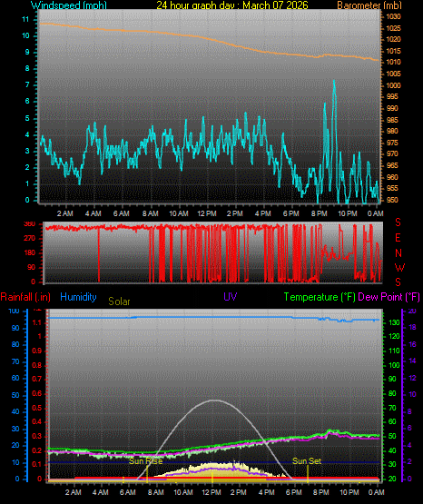Click 6 on the purple UV axis
The image size is (423, 504).
(409, 428)
